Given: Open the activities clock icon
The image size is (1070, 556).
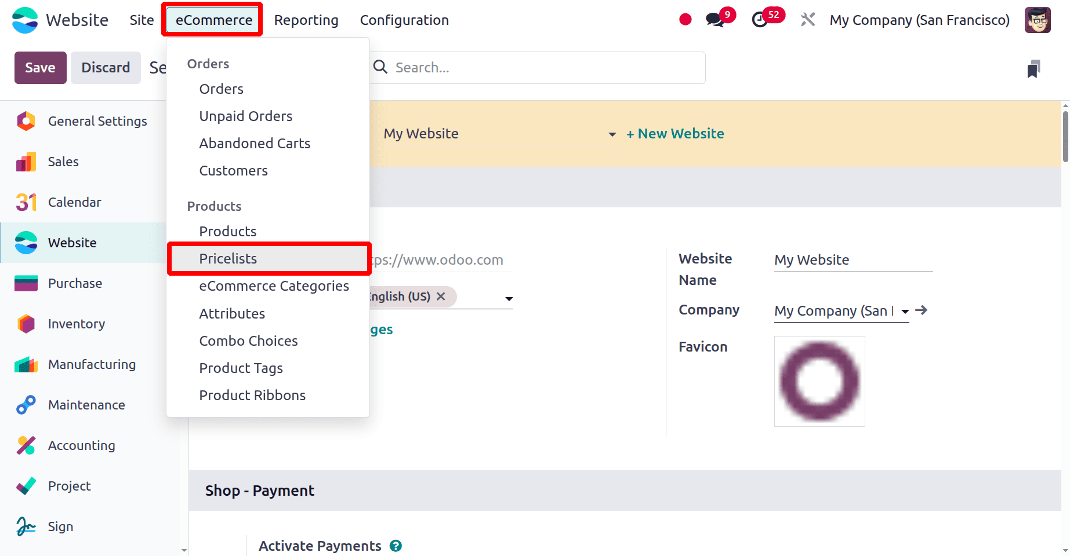Looking at the screenshot, I should point(760,20).
